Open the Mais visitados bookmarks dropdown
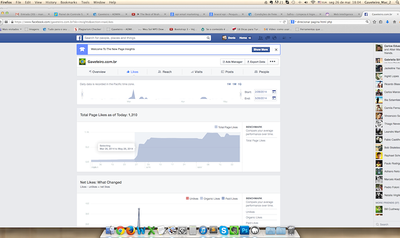This screenshot has width=400, height=238. click(11, 29)
